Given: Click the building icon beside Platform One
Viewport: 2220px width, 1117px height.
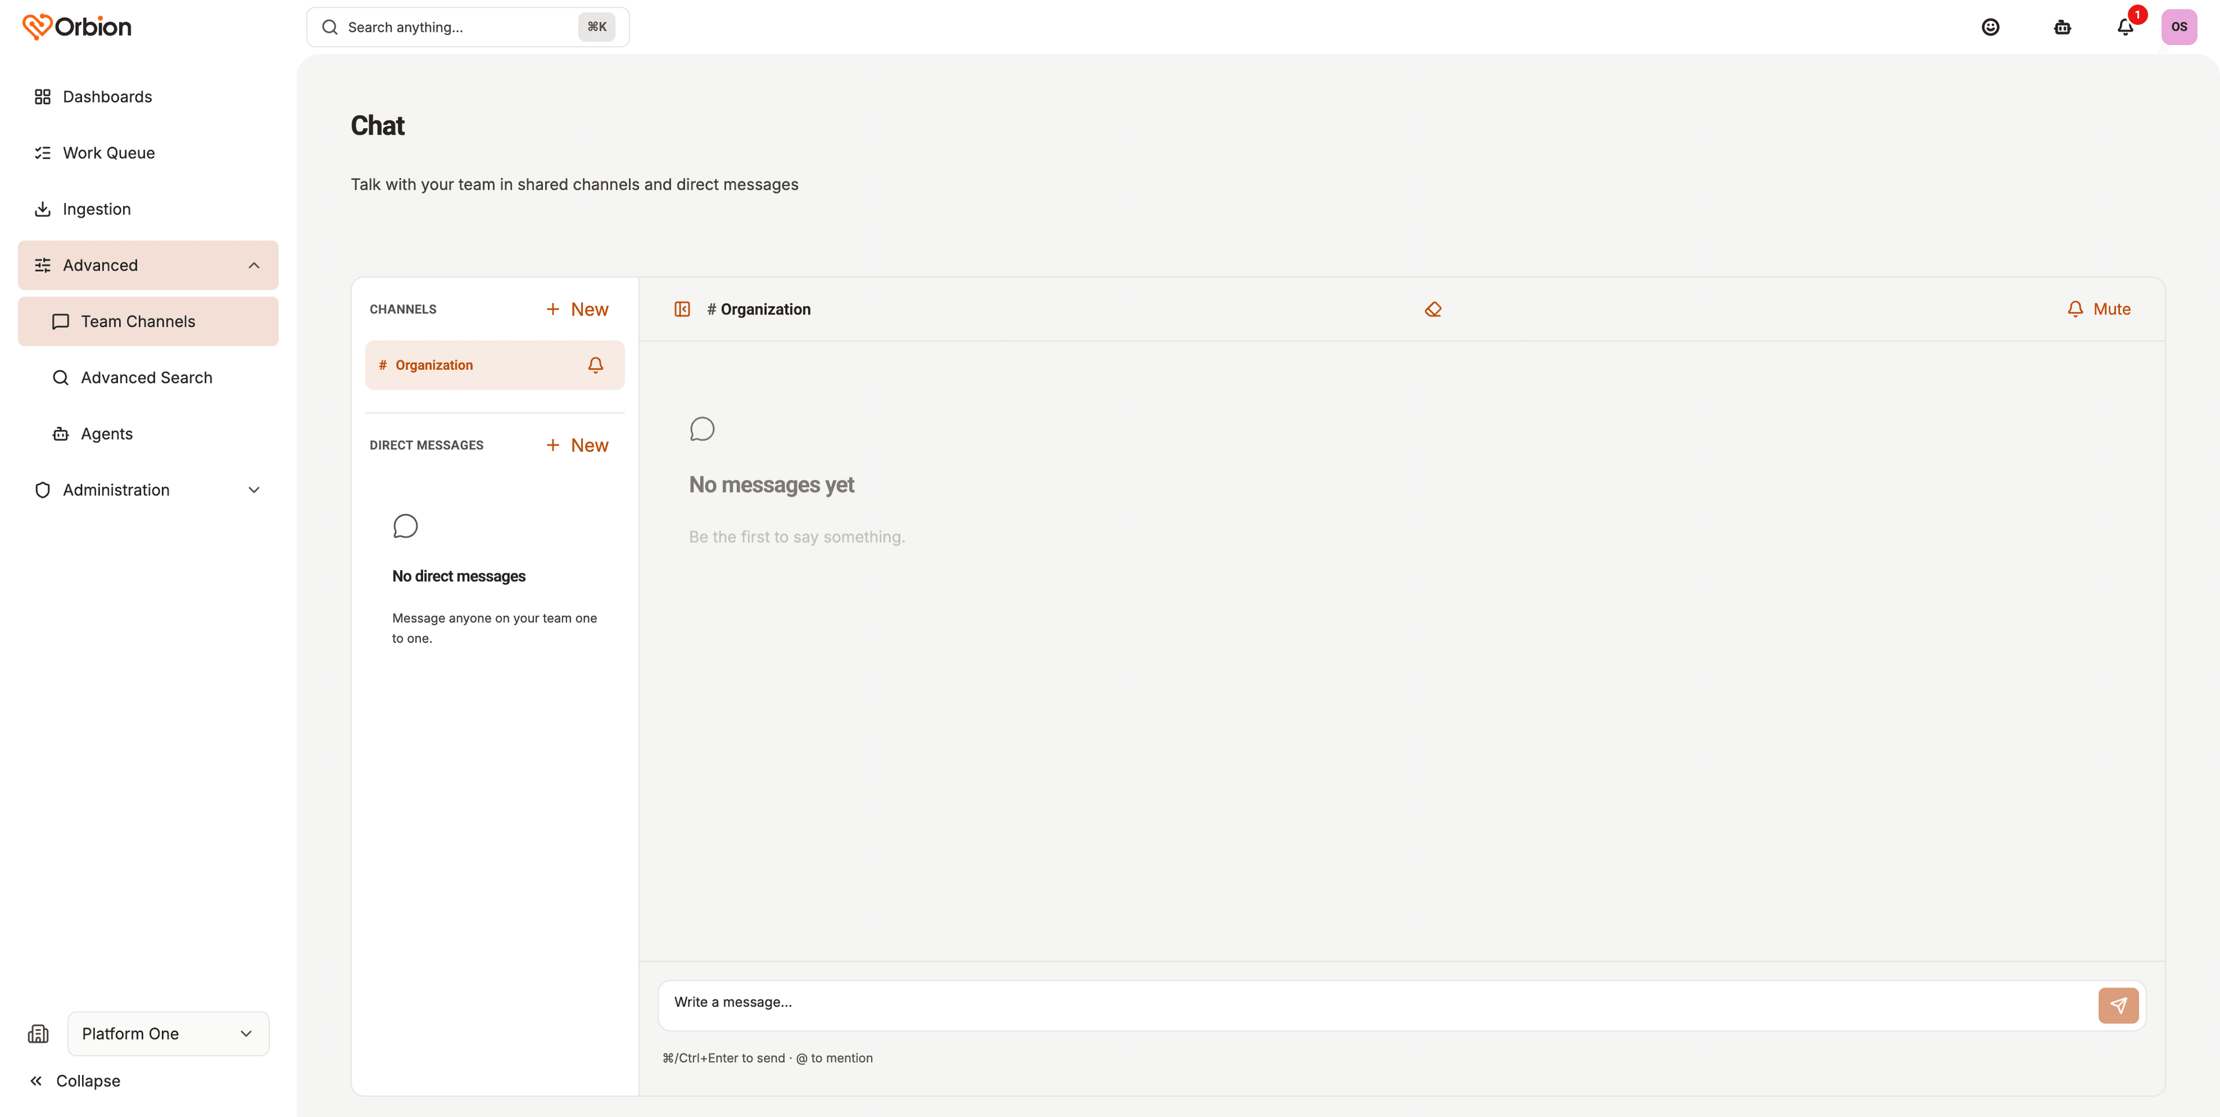Looking at the screenshot, I should coord(38,1033).
